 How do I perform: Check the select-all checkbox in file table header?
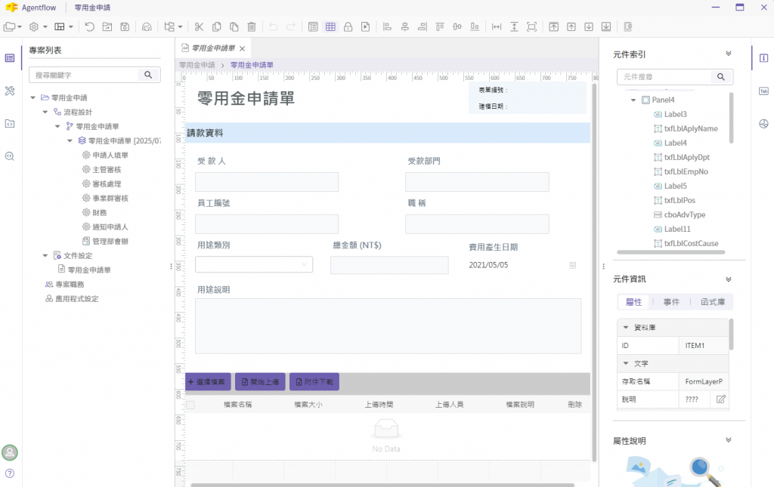(190, 405)
